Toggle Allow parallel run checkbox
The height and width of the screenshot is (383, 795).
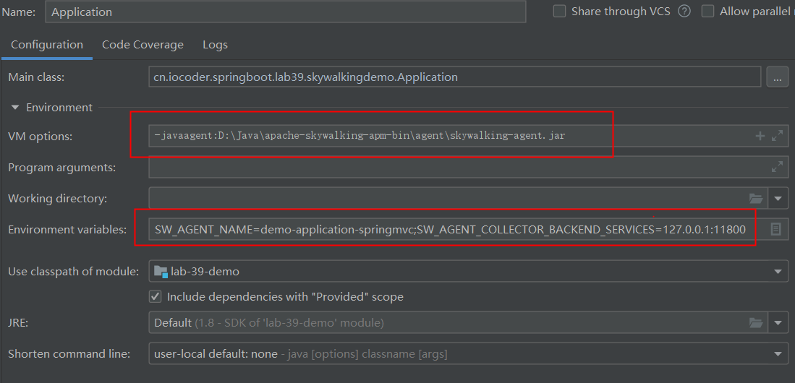pyautogui.click(x=707, y=11)
